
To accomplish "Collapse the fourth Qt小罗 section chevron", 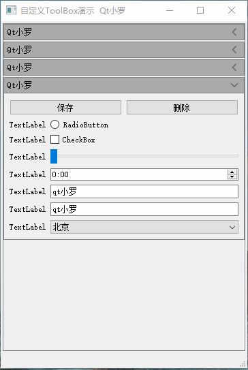I will pos(234,85).
